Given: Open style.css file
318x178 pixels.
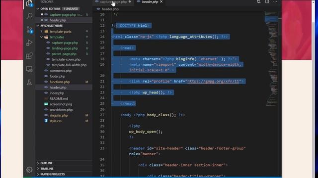Looking at the screenshot, I should [55, 121].
